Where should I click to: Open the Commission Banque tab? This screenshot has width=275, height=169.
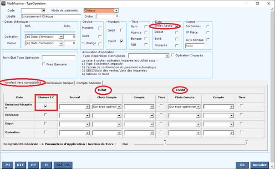[59, 83]
